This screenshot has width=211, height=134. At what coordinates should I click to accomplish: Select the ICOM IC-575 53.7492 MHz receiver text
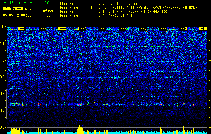click(135, 12)
